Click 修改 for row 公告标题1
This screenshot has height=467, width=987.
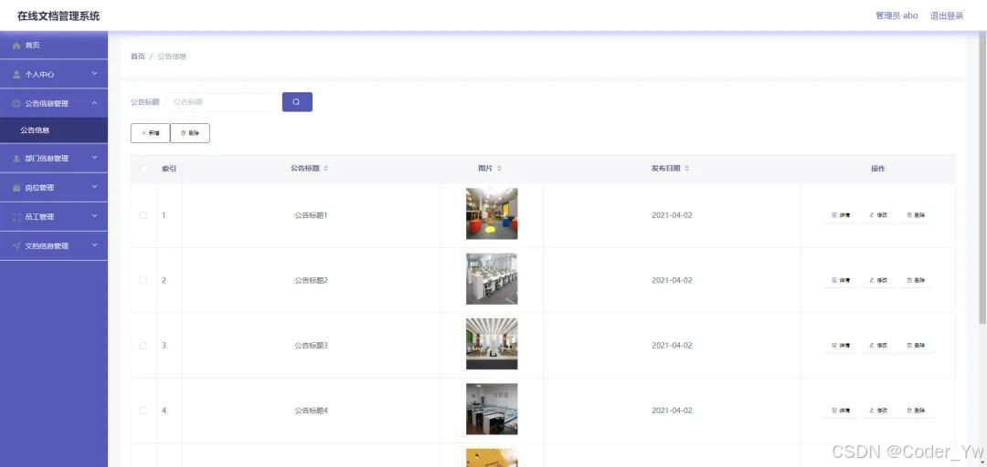pyautogui.click(x=878, y=215)
